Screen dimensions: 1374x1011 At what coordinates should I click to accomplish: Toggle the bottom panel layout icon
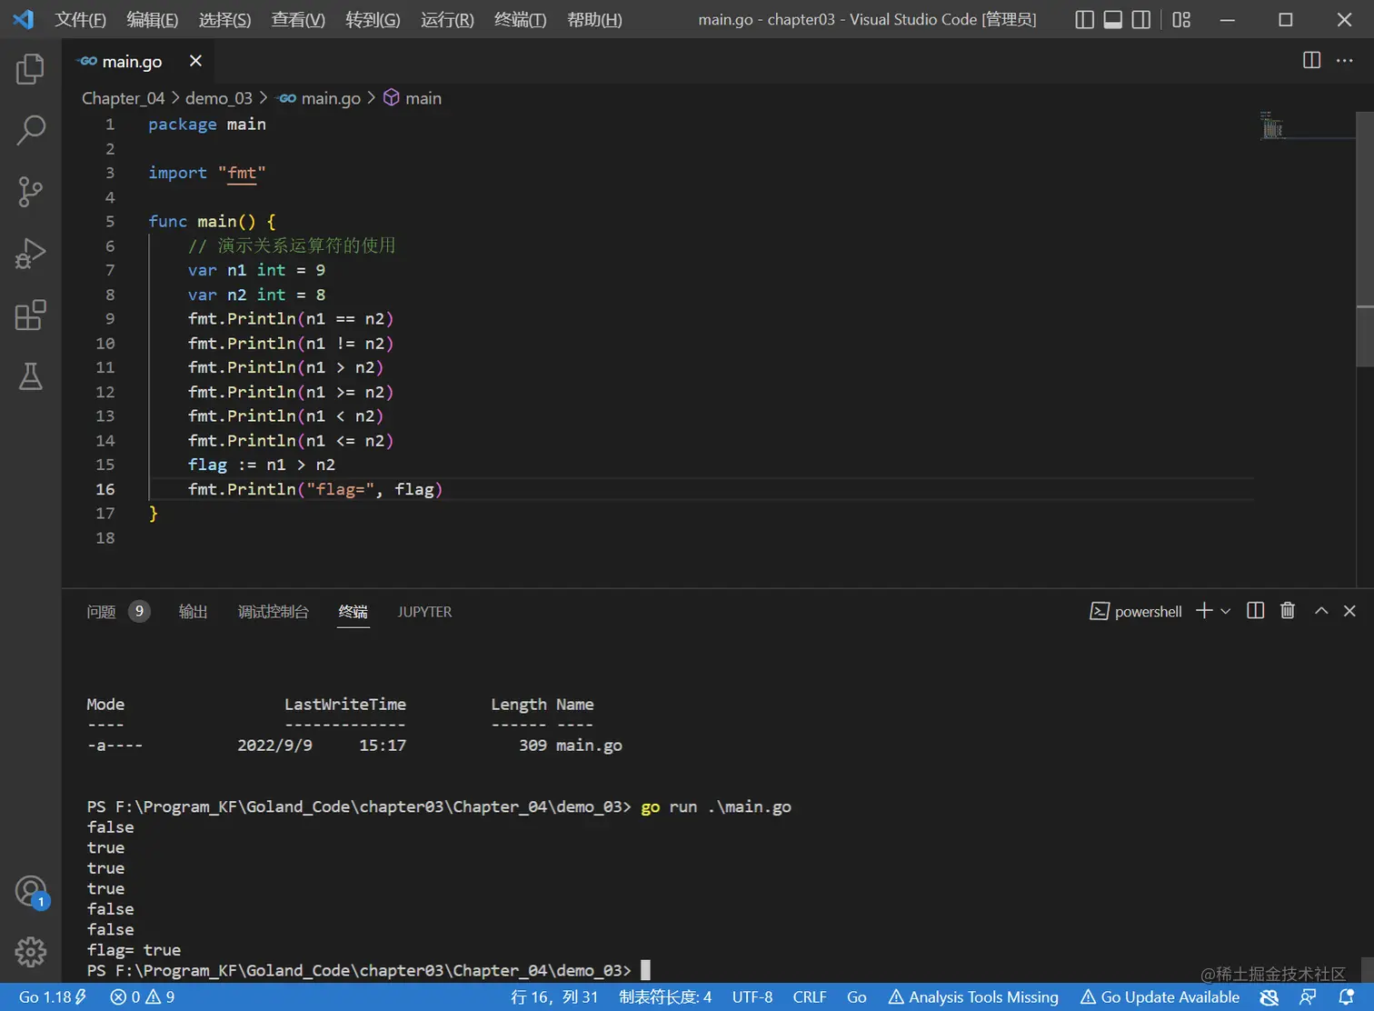(x=1112, y=19)
